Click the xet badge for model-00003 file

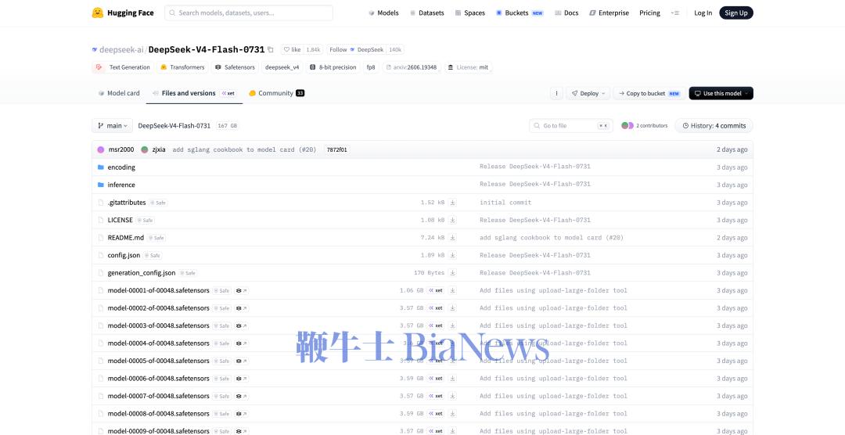click(437, 325)
